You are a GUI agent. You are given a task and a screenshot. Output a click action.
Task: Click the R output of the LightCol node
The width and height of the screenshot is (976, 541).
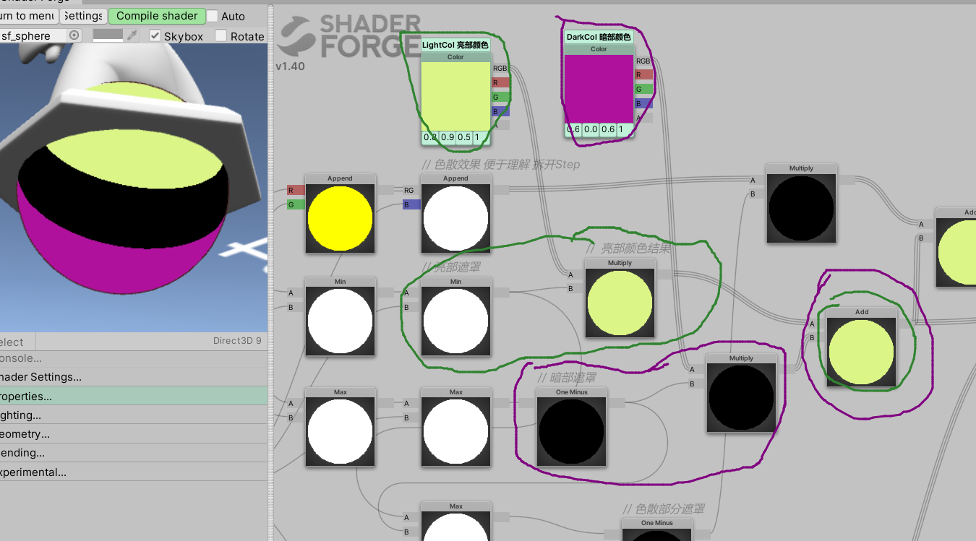pyautogui.click(x=500, y=83)
